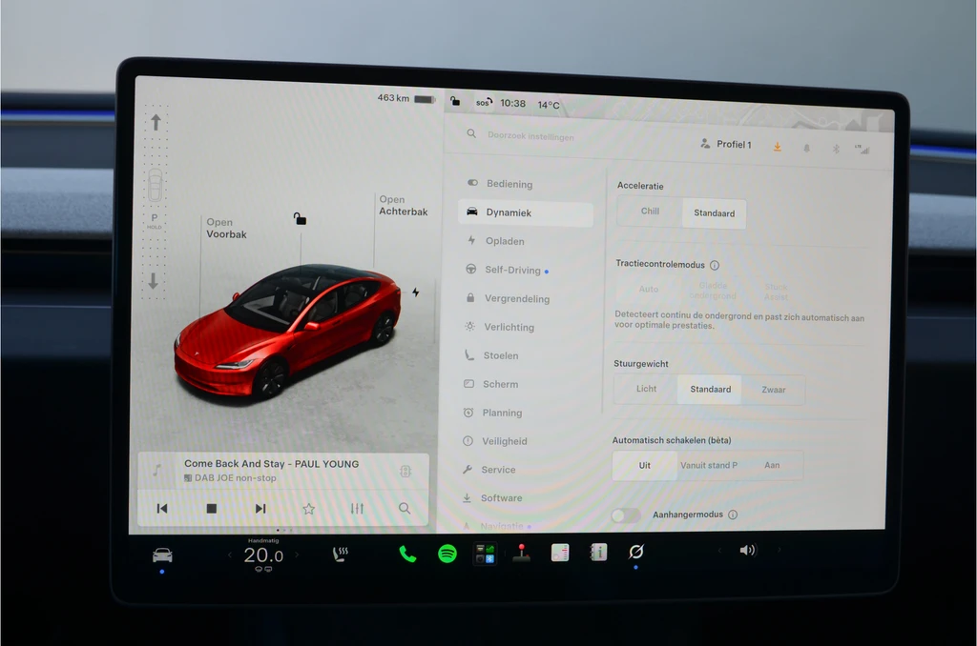Click the orange software download icon

777,147
